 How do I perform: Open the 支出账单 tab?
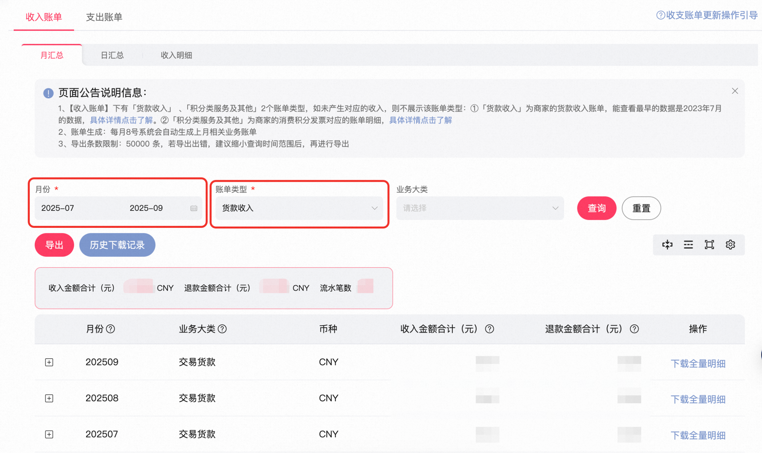104,17
